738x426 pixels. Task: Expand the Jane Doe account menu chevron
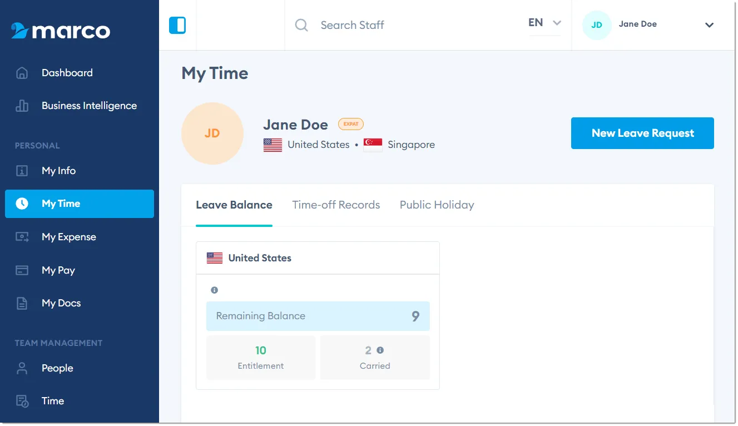[x=709, y=25]
